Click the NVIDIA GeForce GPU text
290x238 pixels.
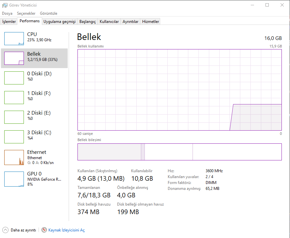point(44,179)
